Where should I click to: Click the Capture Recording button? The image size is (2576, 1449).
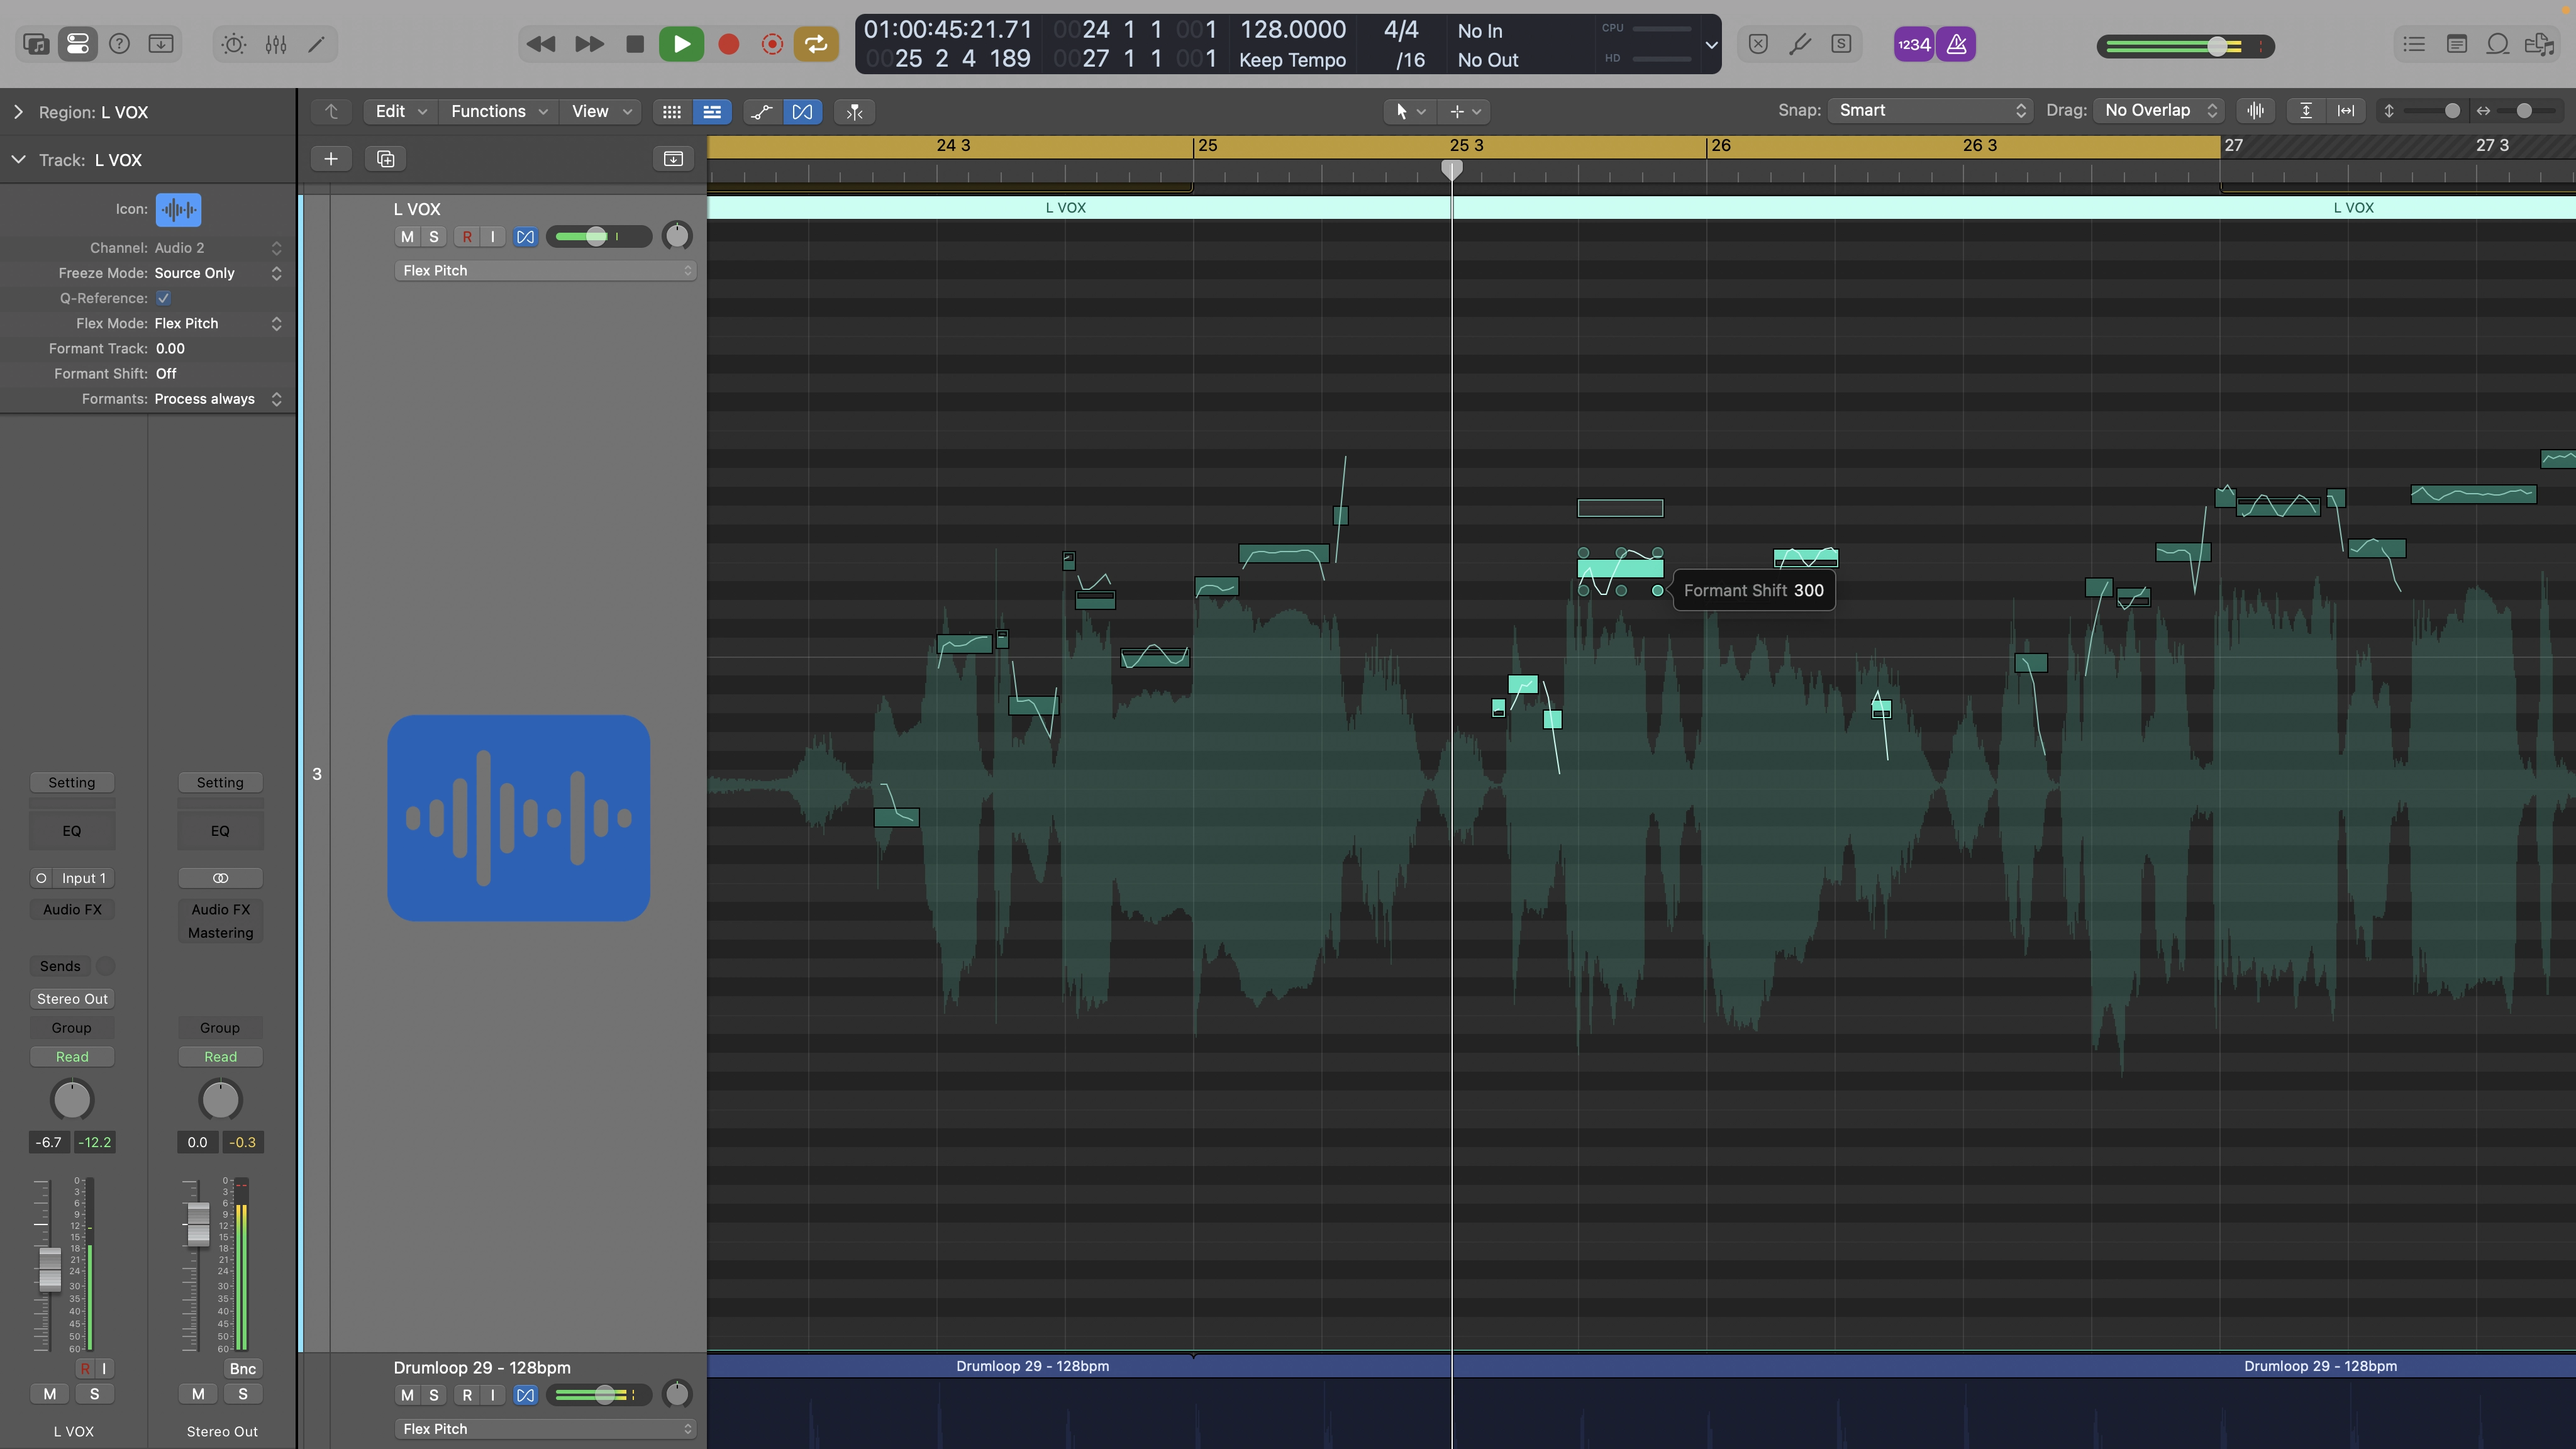click(772, 44)
